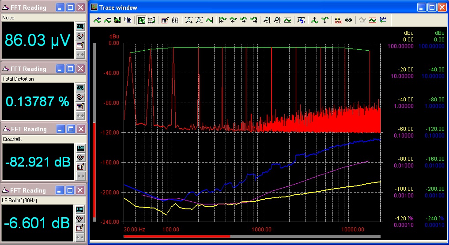Screen dimensions: 449x245
Task: Click the wave icon with left-end return arrow
Action: click(x=223, y=20)
